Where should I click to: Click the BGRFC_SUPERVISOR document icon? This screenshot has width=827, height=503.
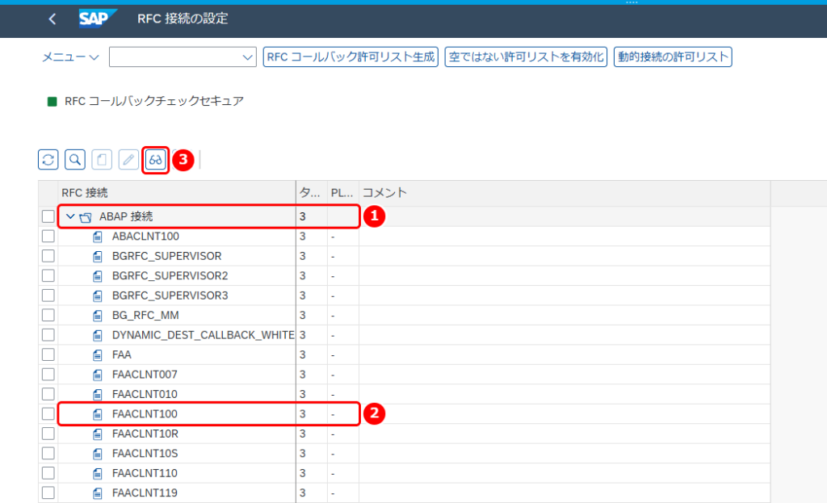98,256
